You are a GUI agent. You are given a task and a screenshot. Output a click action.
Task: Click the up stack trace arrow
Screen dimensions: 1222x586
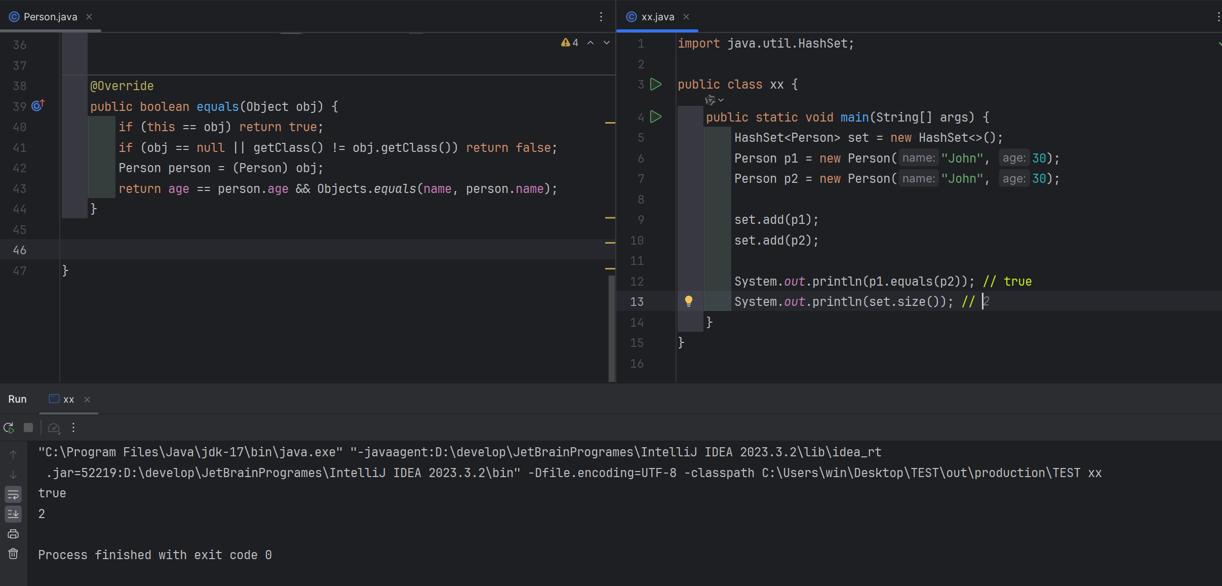coord(13,454)
